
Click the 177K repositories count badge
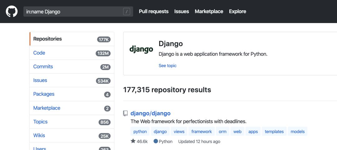104,40
